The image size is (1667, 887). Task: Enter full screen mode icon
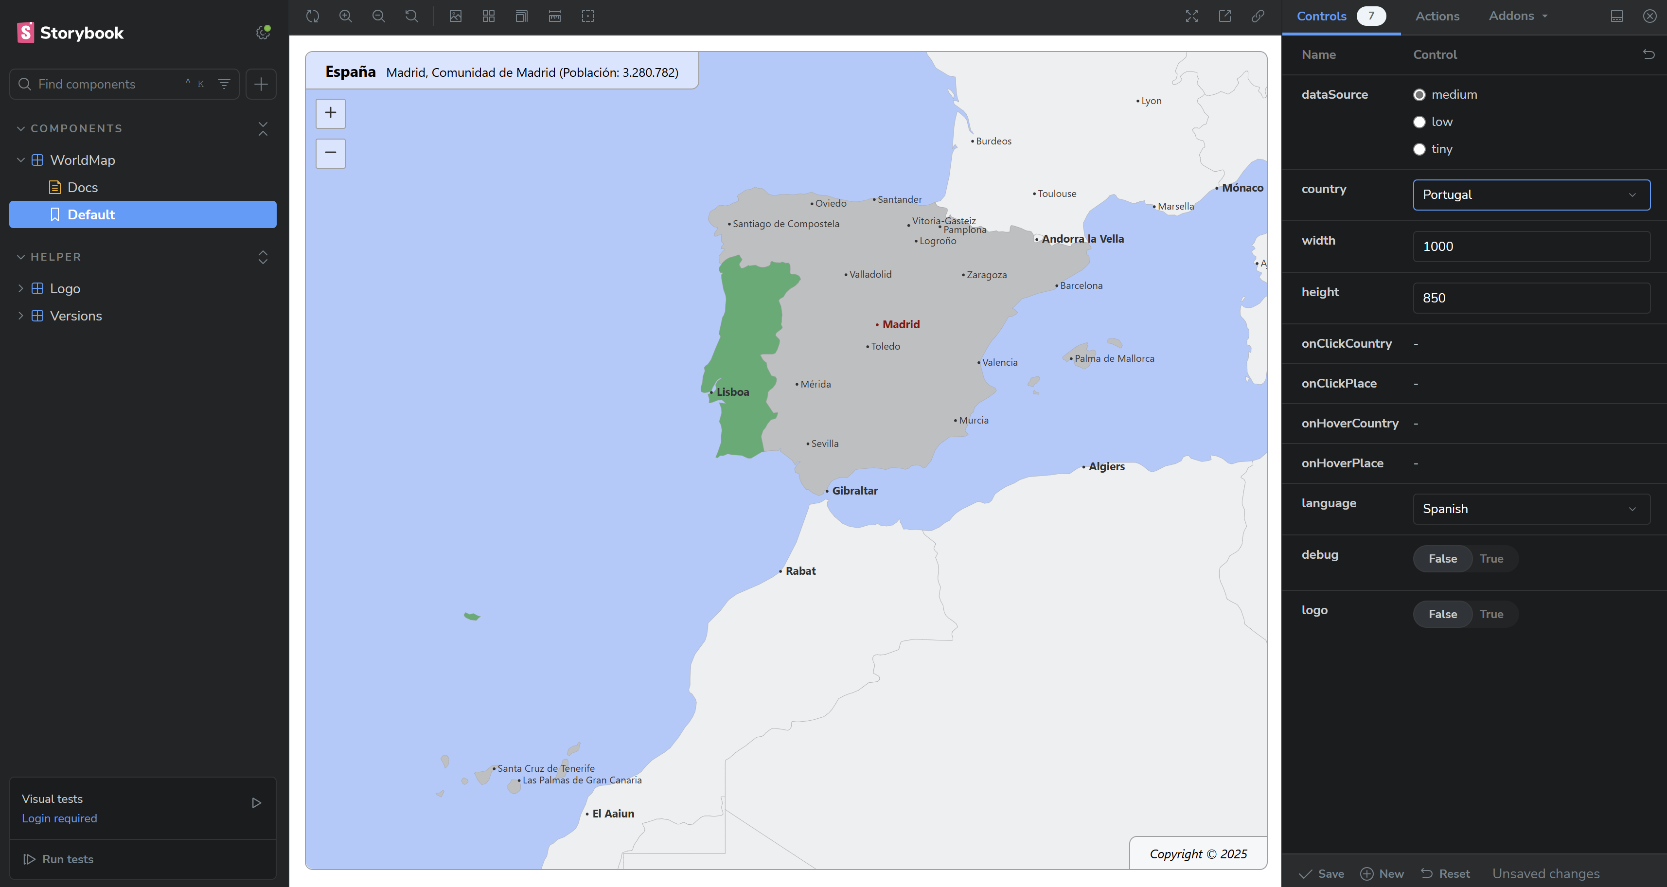click(1191, 16)
